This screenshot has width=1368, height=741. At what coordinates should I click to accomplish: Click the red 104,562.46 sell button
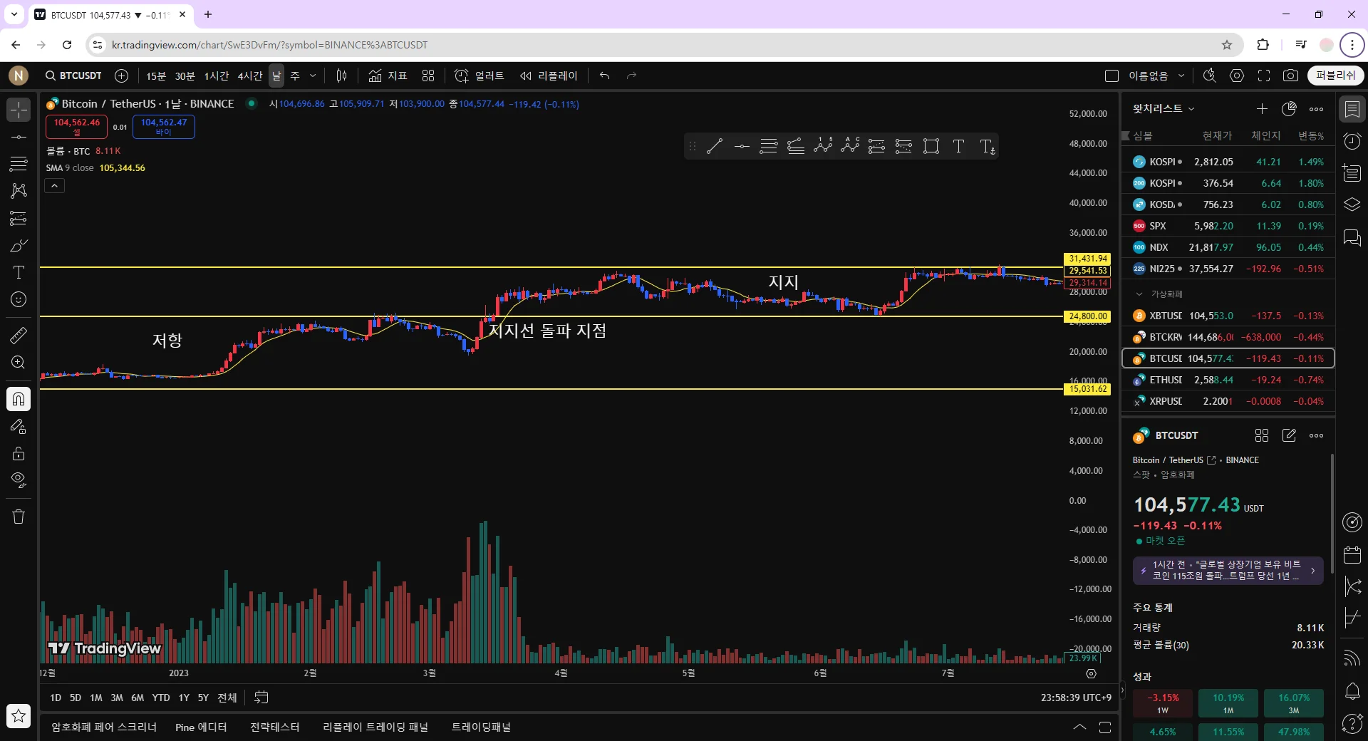click(77, 127)
